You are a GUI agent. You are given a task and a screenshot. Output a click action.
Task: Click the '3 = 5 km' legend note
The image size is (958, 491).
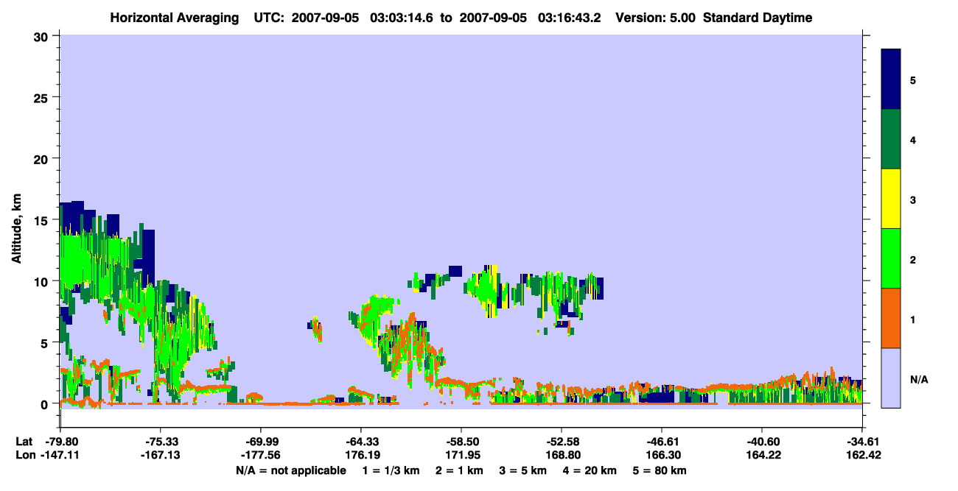[523, 470]
